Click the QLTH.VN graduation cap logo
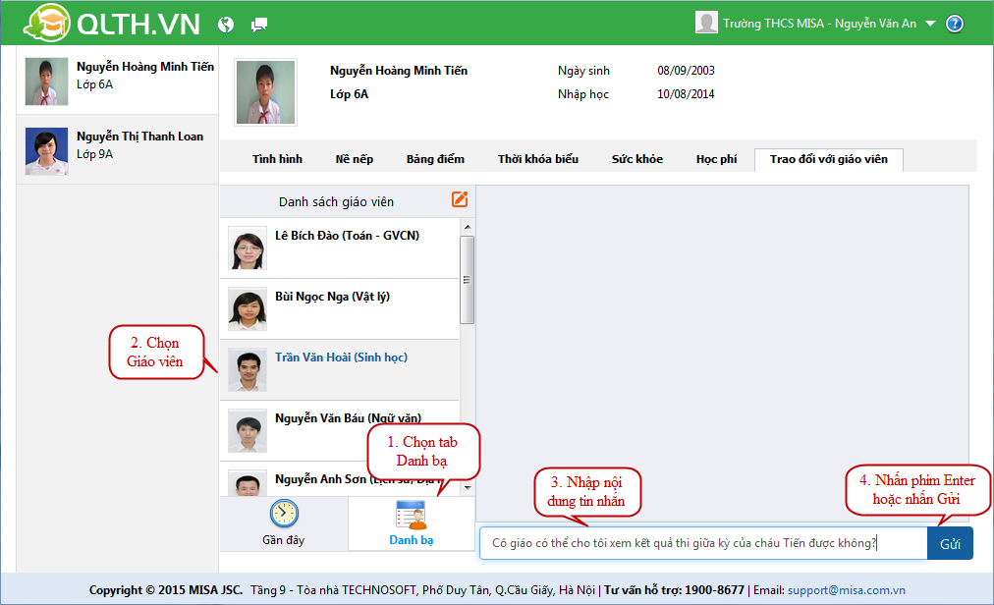 coord(47,23)
